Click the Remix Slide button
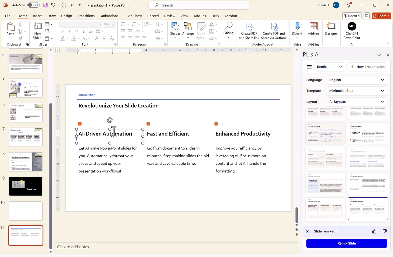 pos(347,243)
